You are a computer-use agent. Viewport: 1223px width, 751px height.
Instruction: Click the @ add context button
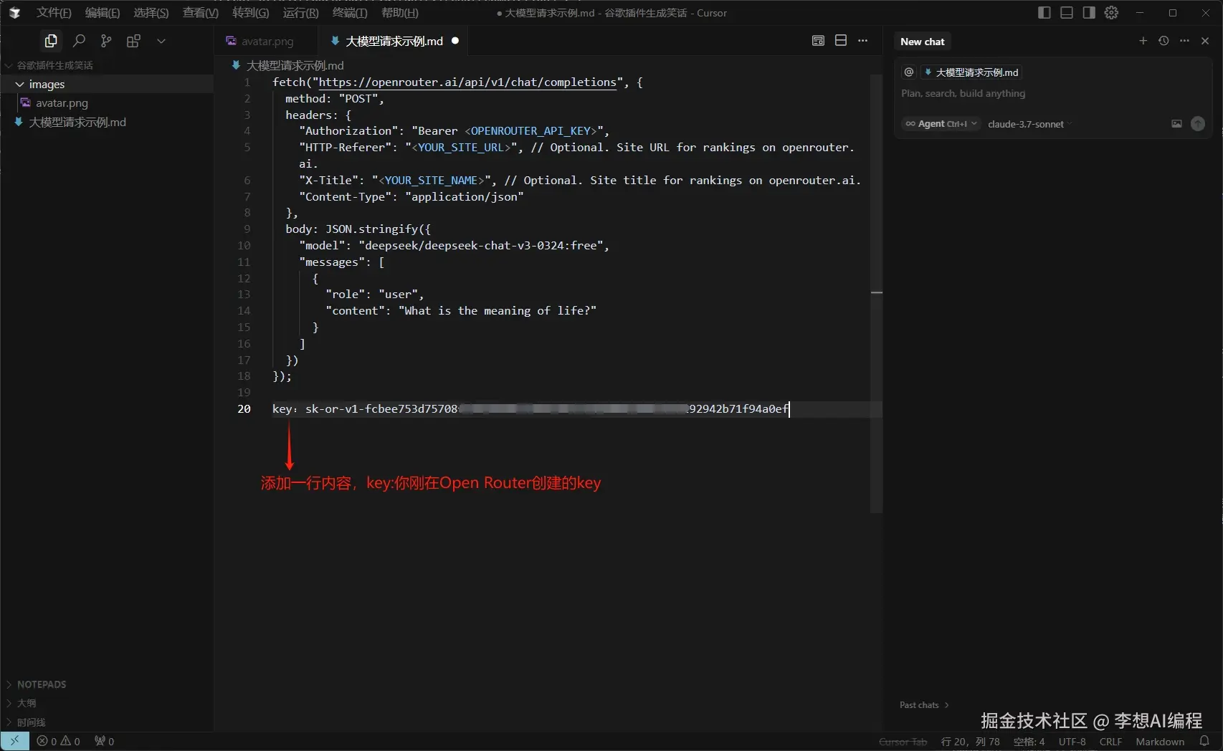[x=909, y=72]
